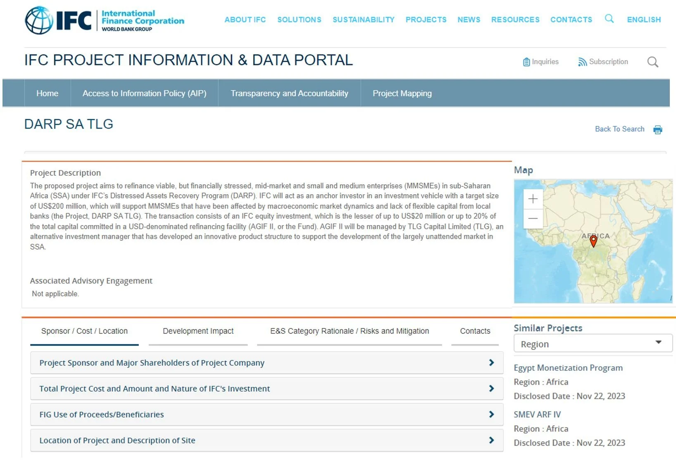The image size is (676, 472).
Task: Open the RESOURCES menu
Action: [515, 19]
